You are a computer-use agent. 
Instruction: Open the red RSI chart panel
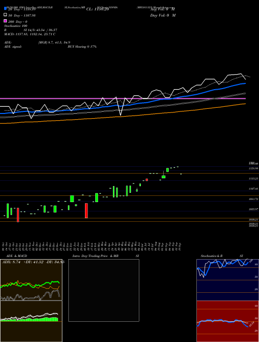pyautogui.click(x=227, y=321)
